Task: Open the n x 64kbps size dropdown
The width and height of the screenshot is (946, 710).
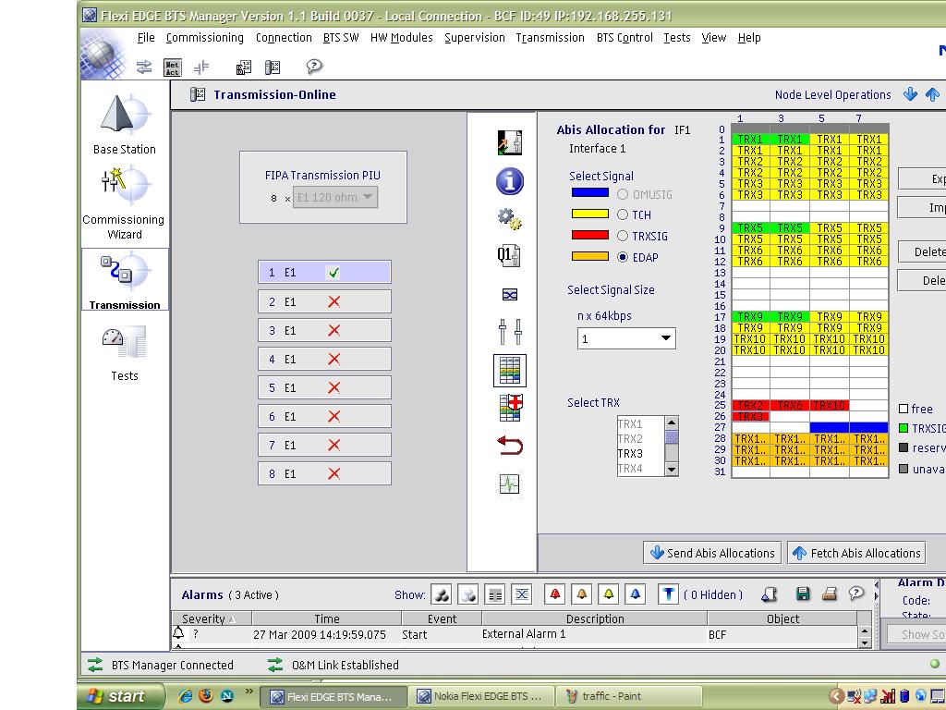Action: [x=665, y=339]
